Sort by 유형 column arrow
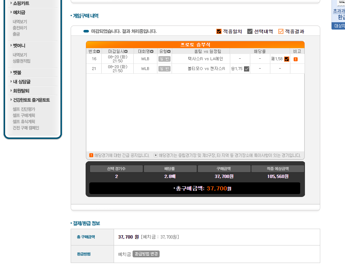345x267 pixels. [169, 51]
